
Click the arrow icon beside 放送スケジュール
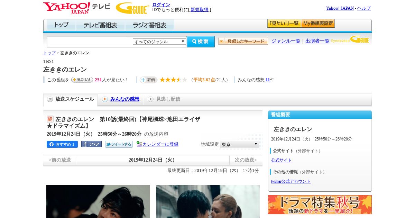pos(50,99)
